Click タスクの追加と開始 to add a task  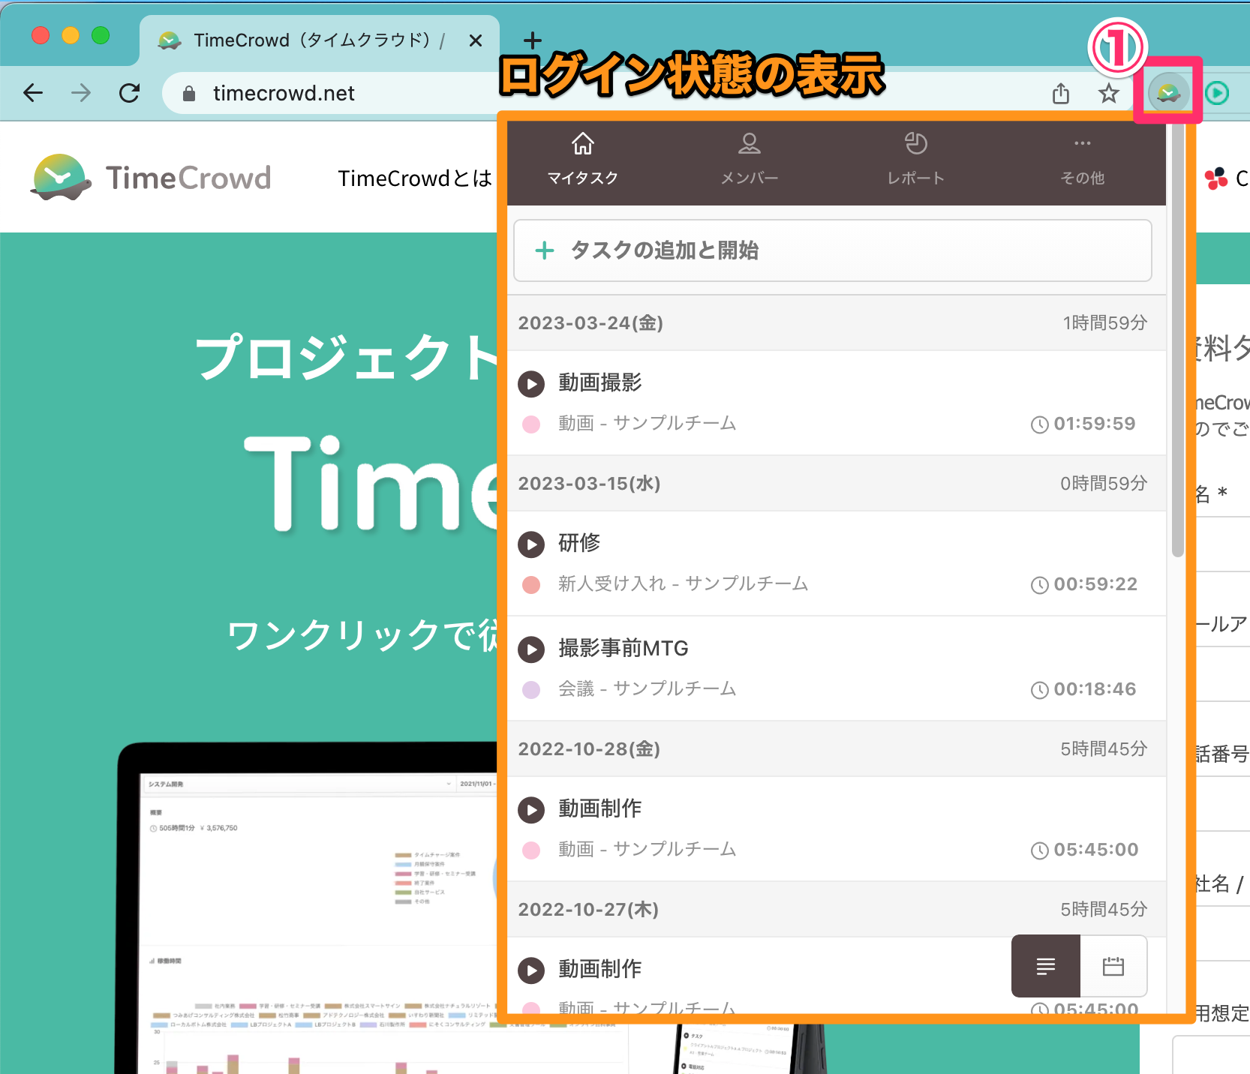665,250
